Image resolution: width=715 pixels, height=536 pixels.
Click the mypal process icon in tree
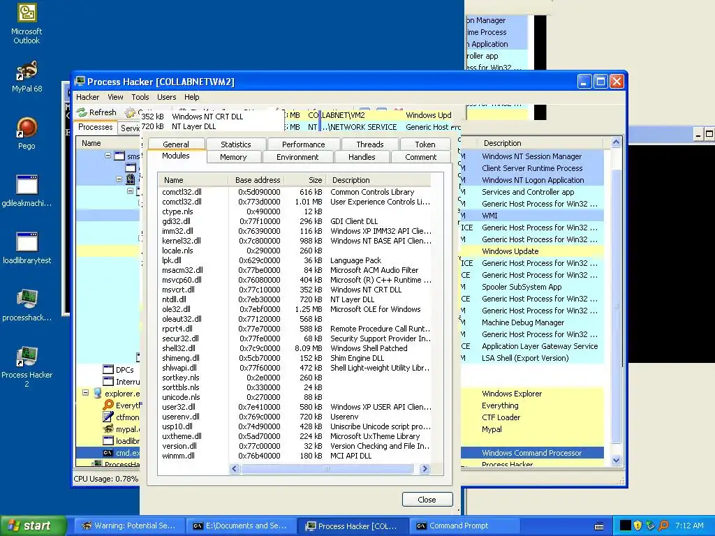(x=108, y=429)
